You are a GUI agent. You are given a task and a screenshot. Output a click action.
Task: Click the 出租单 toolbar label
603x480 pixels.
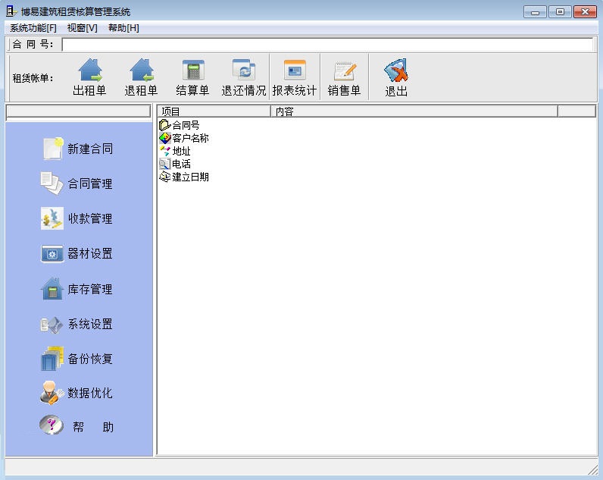(x=89, y=91)
